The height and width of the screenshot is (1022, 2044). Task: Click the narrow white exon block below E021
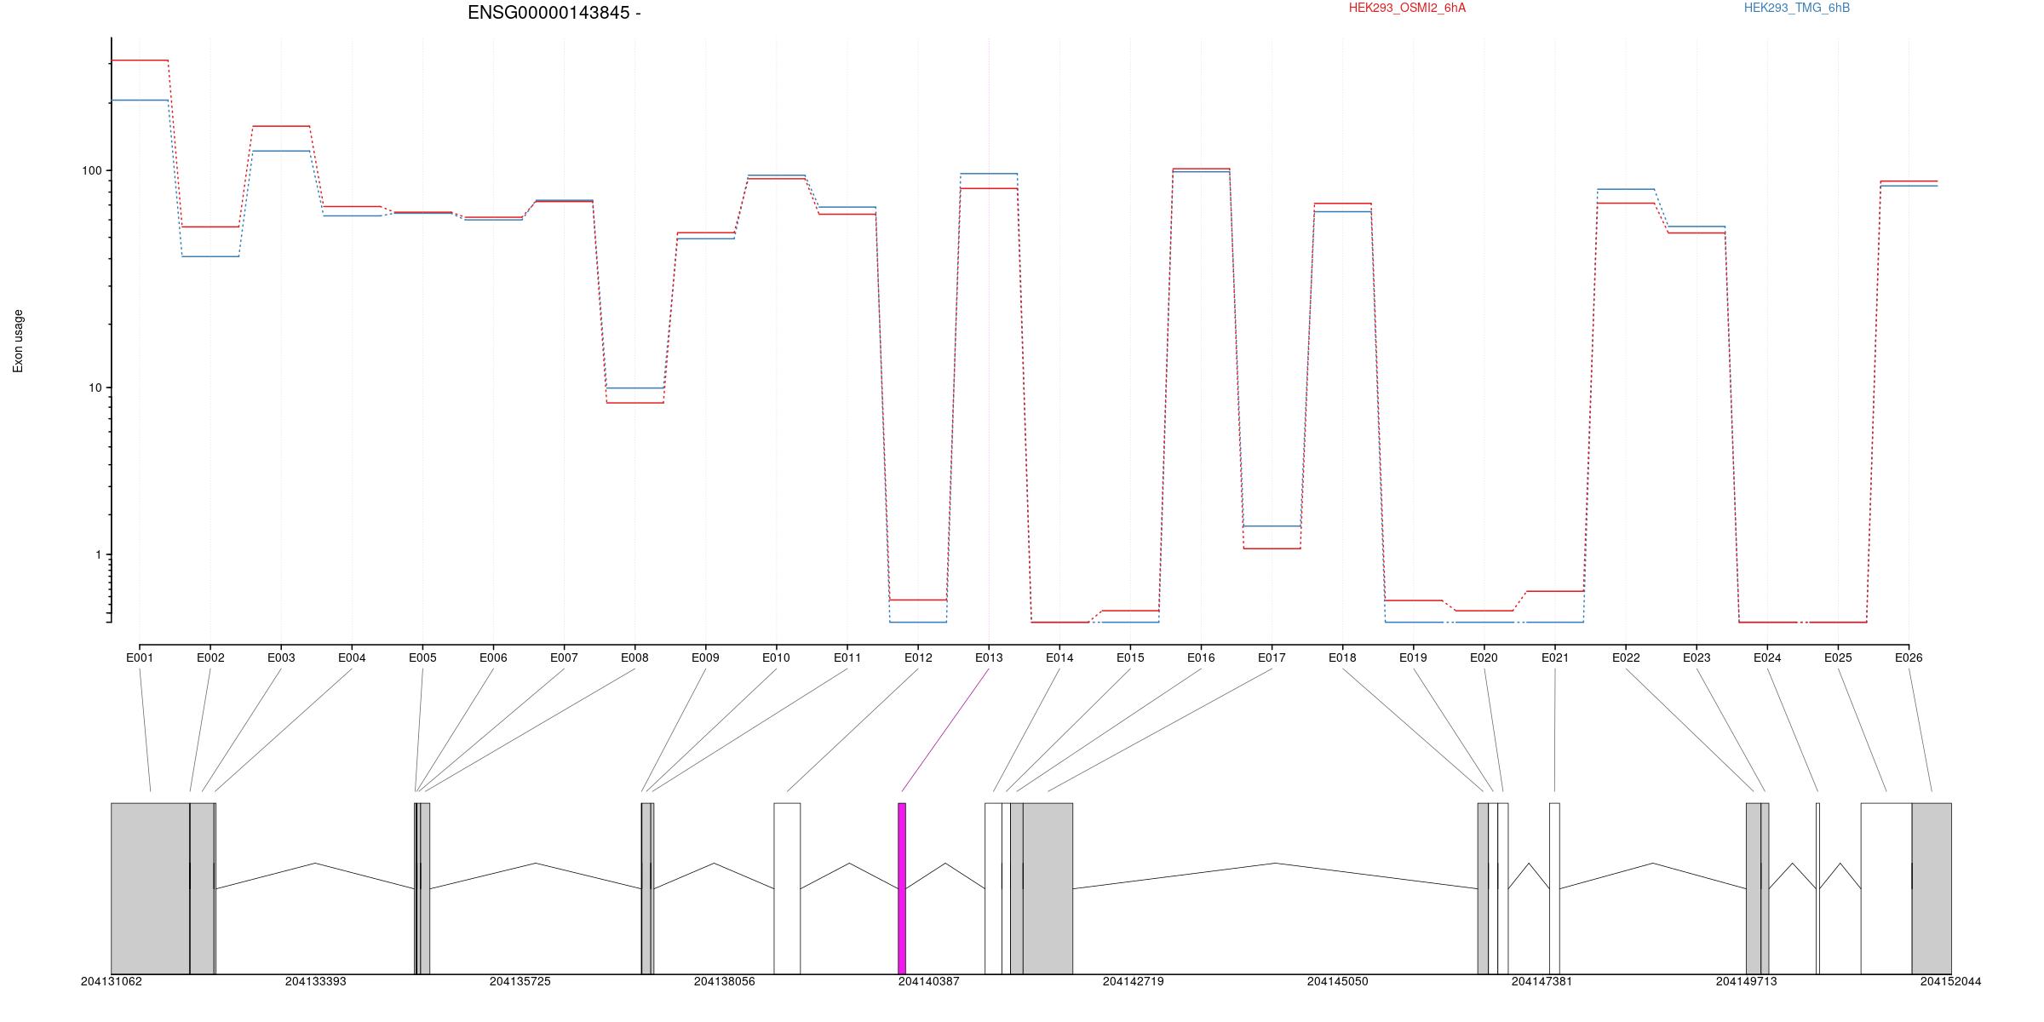[1554, 888]
